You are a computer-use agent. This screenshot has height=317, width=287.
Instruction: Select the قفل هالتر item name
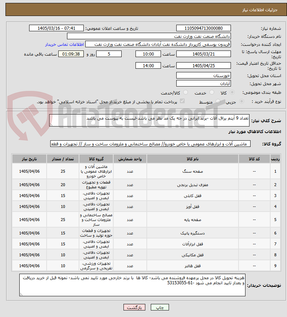point(192,266)
